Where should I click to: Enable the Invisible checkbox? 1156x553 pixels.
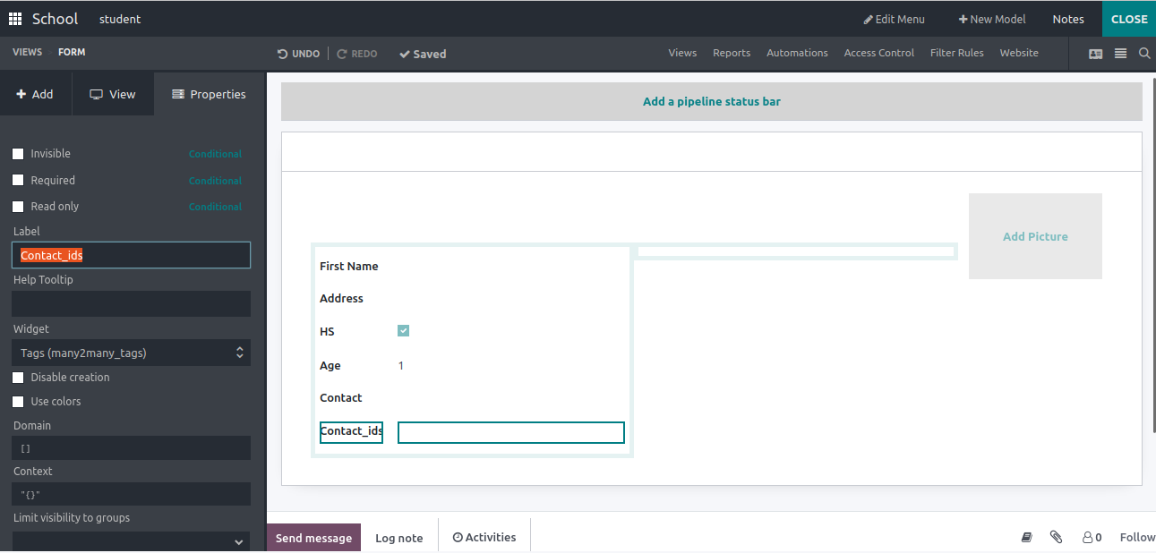pyautogui.click(x=18, y=154)
